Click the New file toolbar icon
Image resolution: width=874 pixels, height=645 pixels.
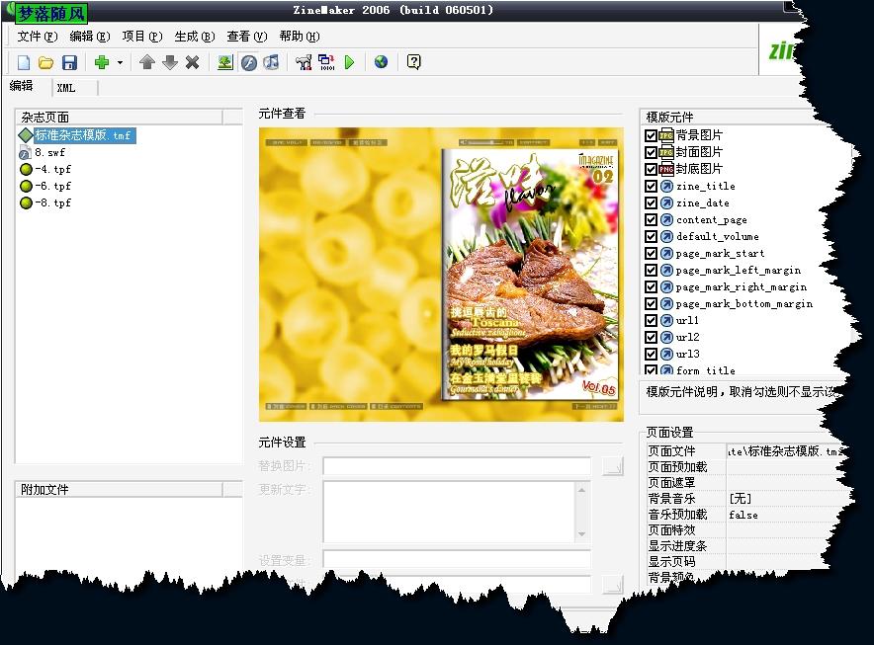pos(24,62)
